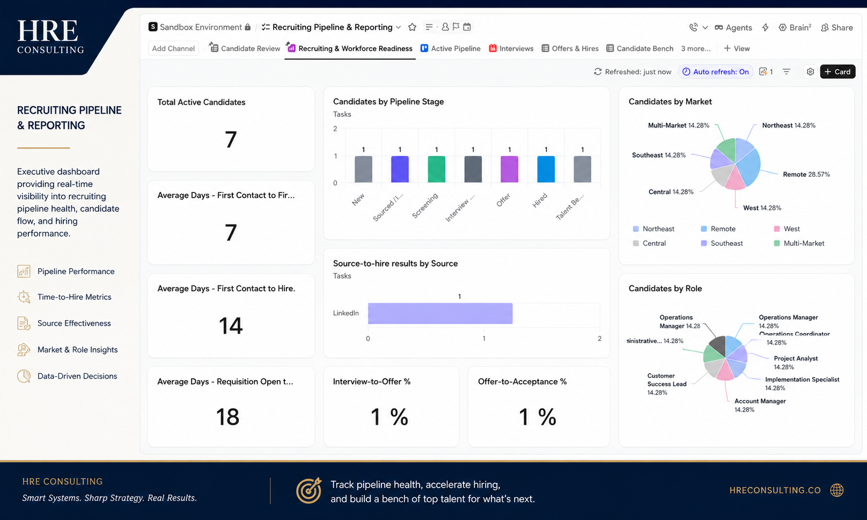This screenshot has height=520, width=867.
Task: Click the Share button
Action: click(836, 27)
